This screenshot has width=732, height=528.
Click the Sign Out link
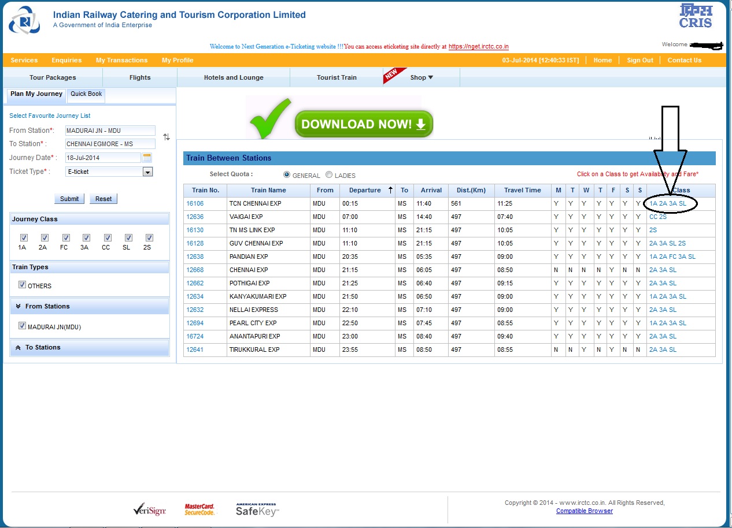point(640,60)
